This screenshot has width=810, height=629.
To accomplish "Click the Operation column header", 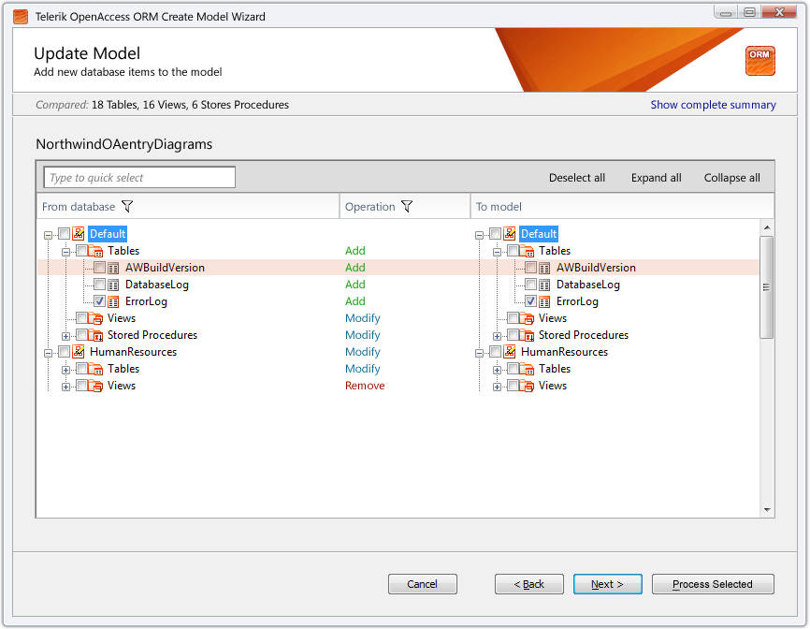I will coord(405,206).
